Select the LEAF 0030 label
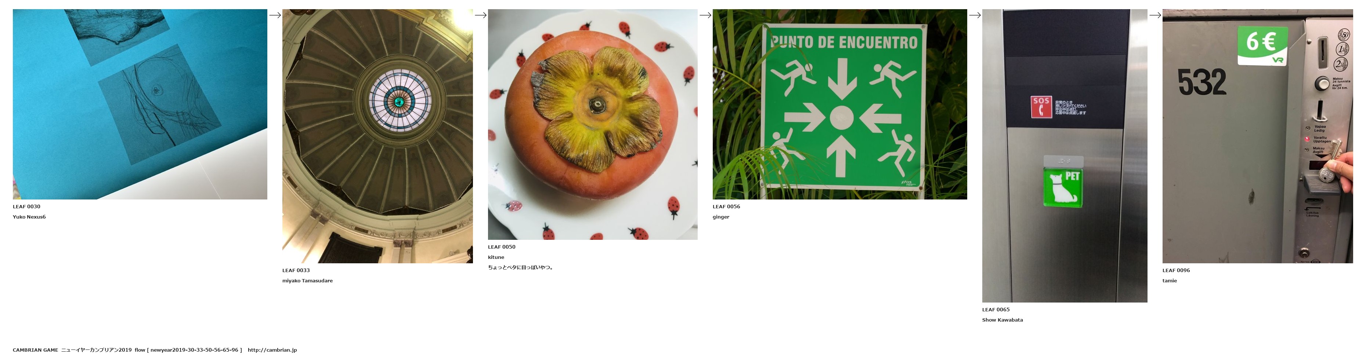1366x359 pixels. [x=26, y=206]
